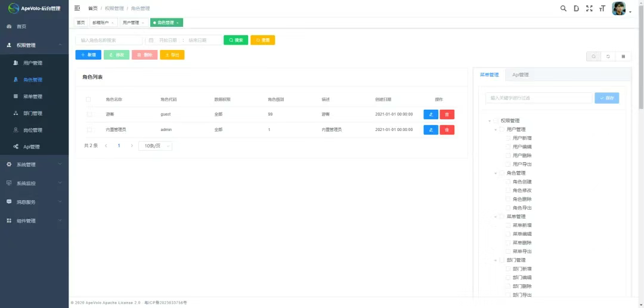Switch to the Api管理 panel tab

520,75
